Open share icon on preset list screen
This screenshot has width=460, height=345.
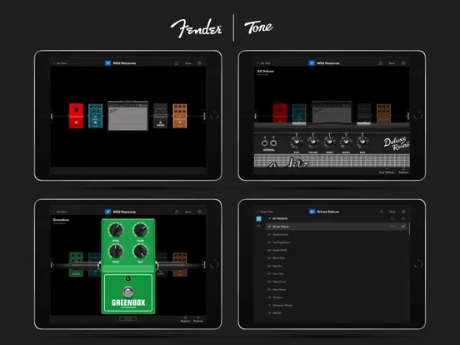tap(382, 212)
